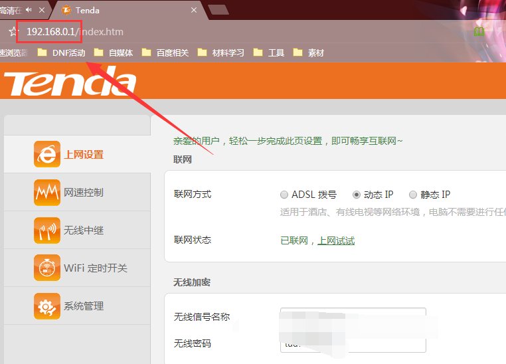Click the 已联网 status text
506x364 pixels.
click(294, 240)
